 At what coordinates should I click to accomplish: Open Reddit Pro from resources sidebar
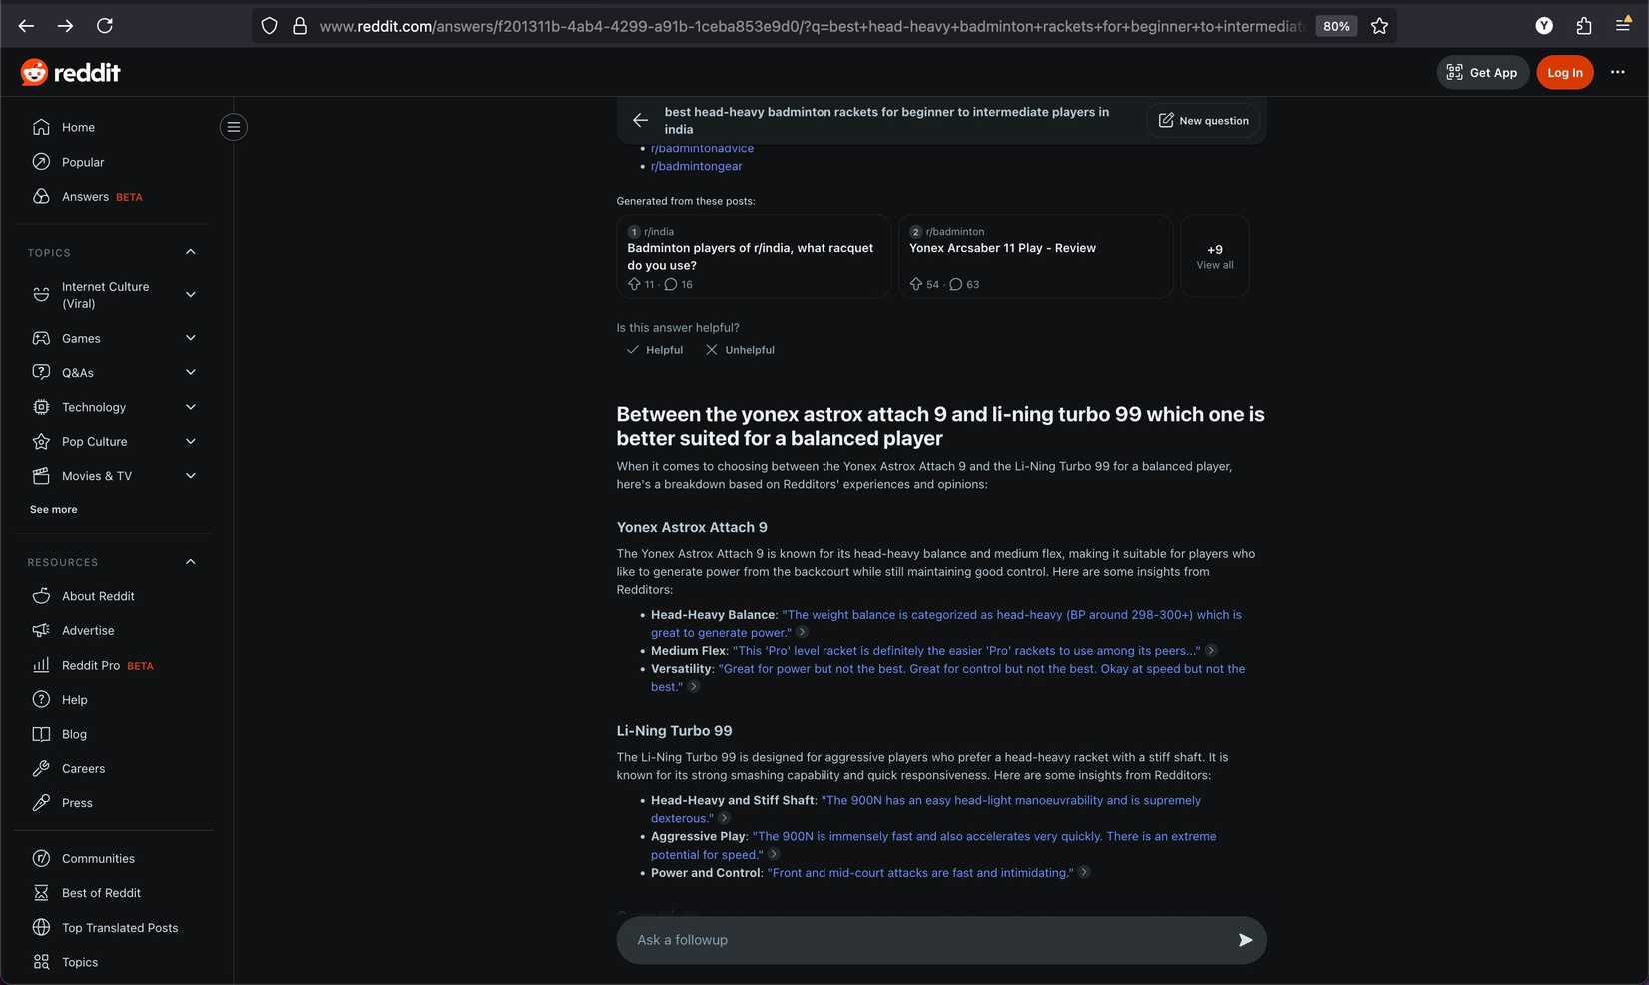click(x=90, y=665)
